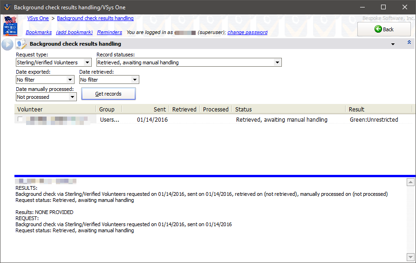Go Back using the Back button
Screen dimensions: 416x263
click(x=384, y=29)
